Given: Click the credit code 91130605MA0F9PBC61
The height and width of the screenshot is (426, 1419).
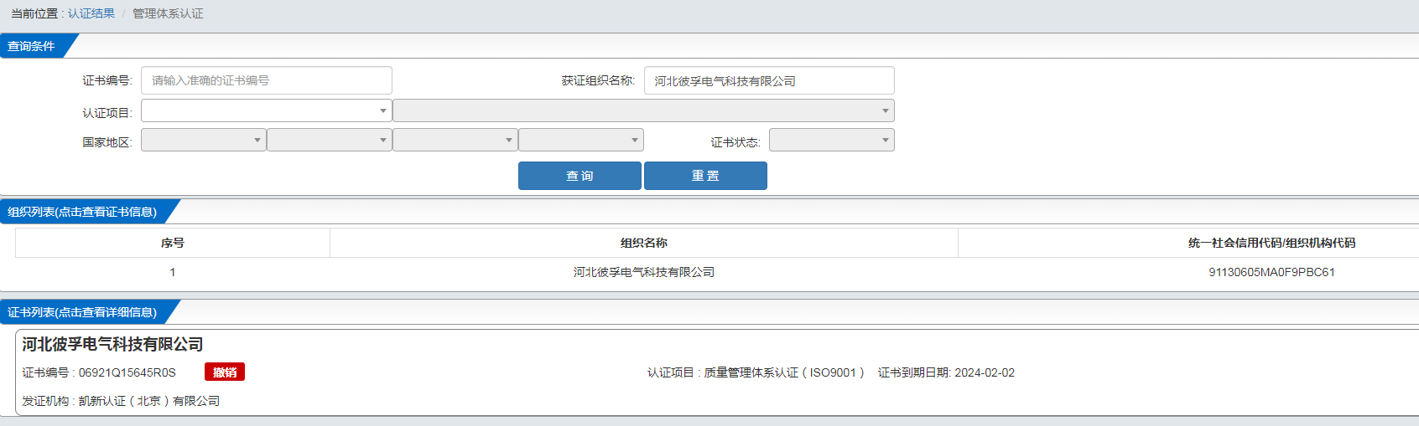Looking at the screenshot, I should [1271, 272].
